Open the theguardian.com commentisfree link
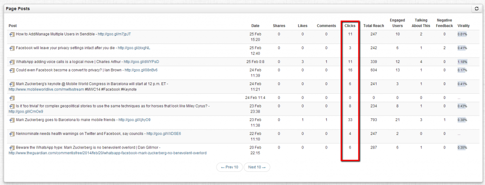 click(x=108, y=153)
